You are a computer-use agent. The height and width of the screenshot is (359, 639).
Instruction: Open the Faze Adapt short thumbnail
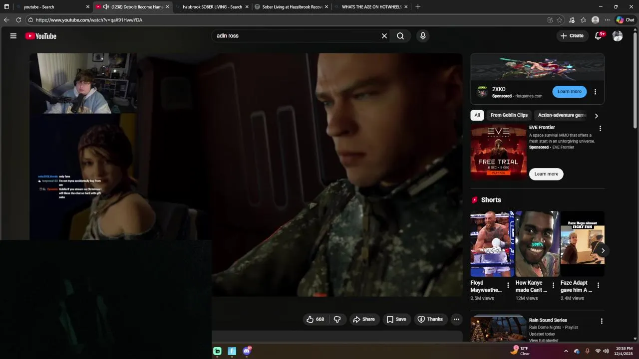[582, 244]
